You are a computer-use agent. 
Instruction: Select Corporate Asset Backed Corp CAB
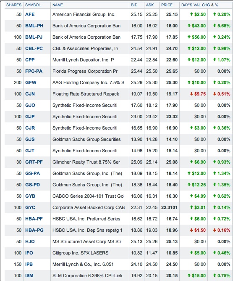click(x=89, y=207)
